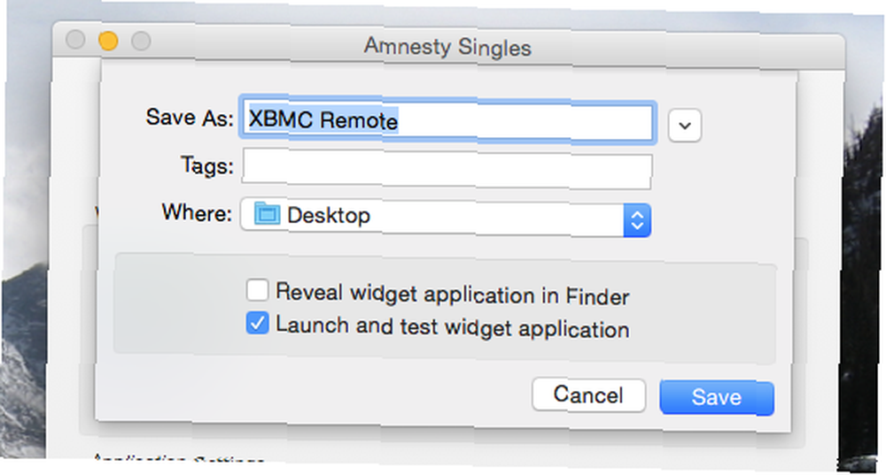
Task: Click the "Launch and test widget application" text
Action: tap(452, 326)
